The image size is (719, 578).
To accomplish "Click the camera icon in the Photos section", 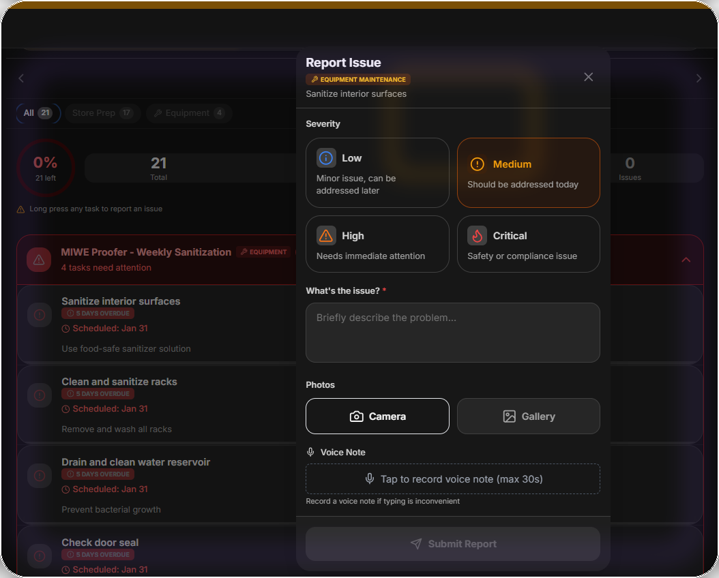I will [355, 416].
